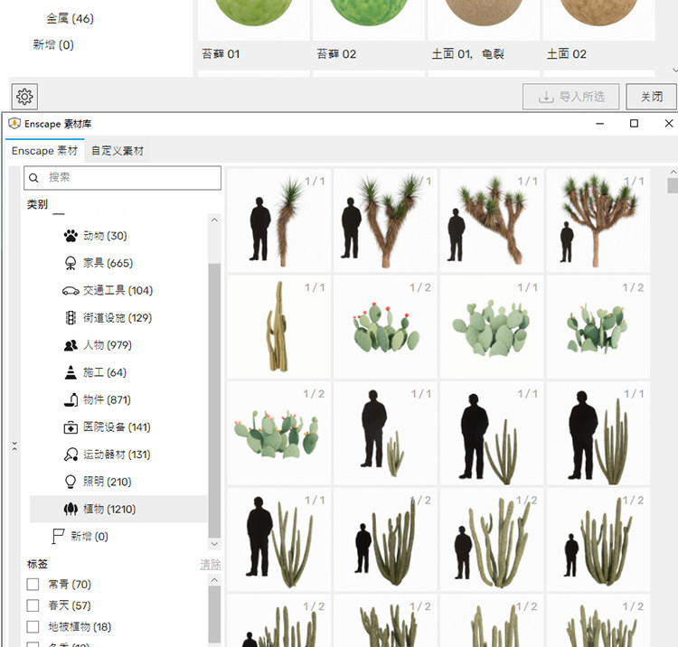Select smallest cactus beside man silhouette
Viewport: 678px width, 647px height.
pos(385,433)
